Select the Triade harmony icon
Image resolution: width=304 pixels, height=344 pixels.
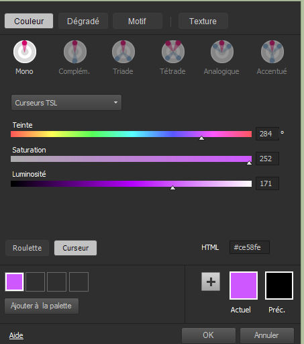[123, 52]
